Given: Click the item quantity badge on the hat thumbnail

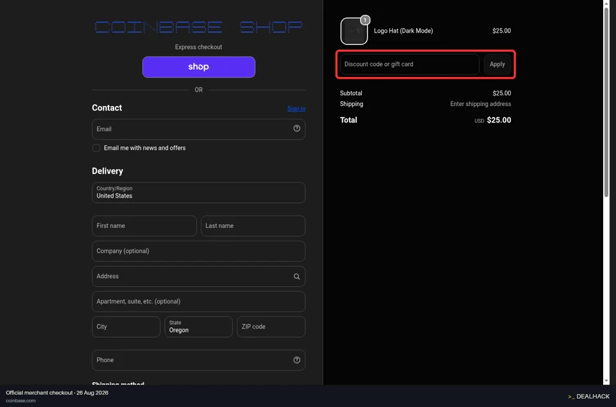Looking at the screenshot, I should coord(365,20).
